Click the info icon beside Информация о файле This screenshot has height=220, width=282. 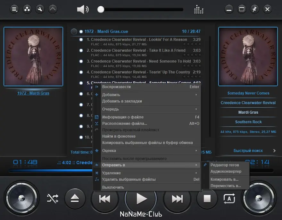tap(97, 117)
